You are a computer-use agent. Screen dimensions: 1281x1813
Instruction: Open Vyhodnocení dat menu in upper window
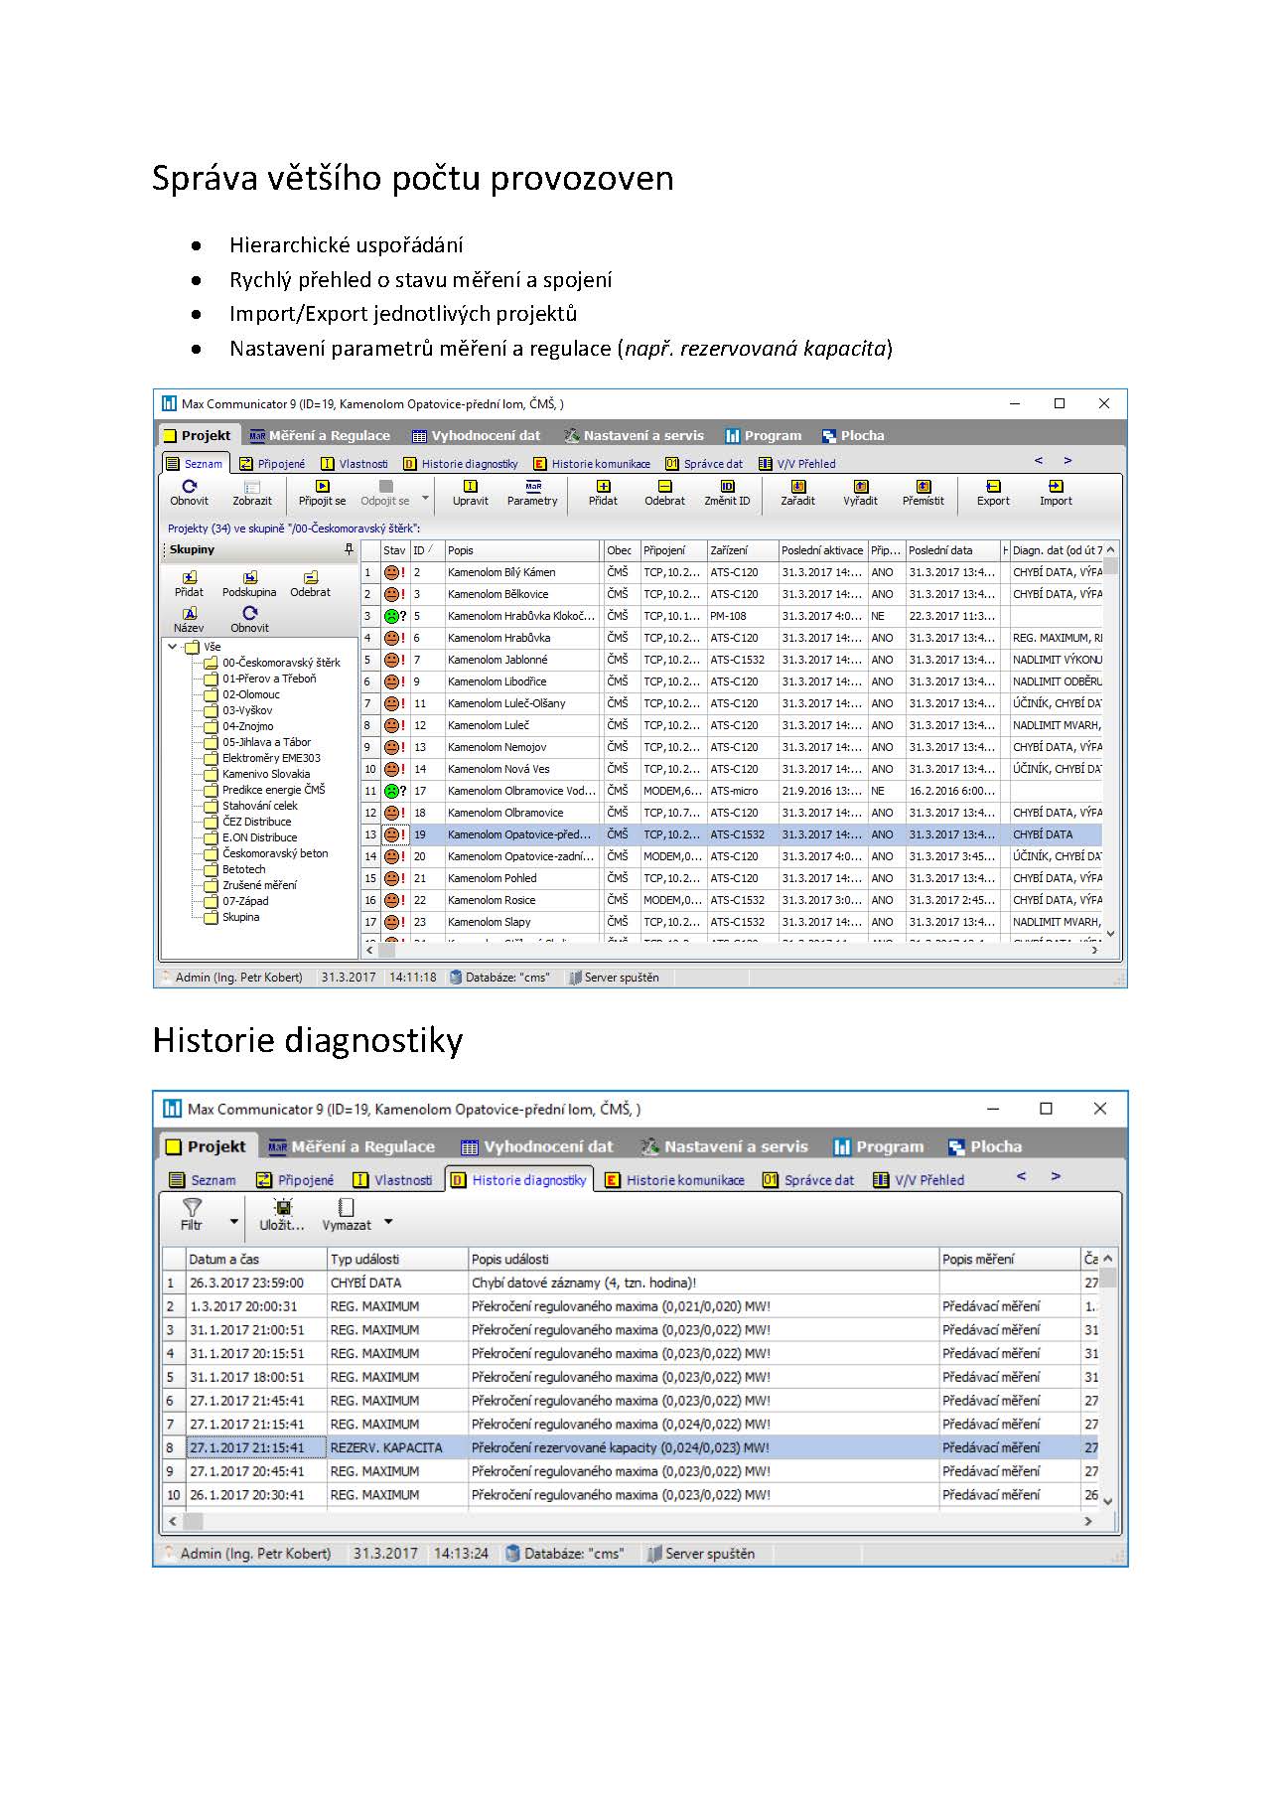point(477,435)
